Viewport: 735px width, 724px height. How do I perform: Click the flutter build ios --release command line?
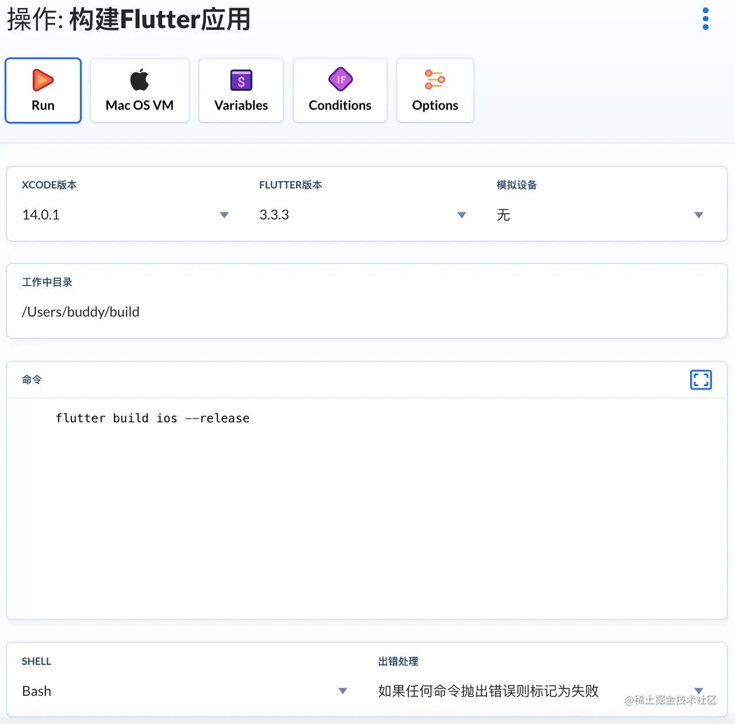tap(152, 418)
